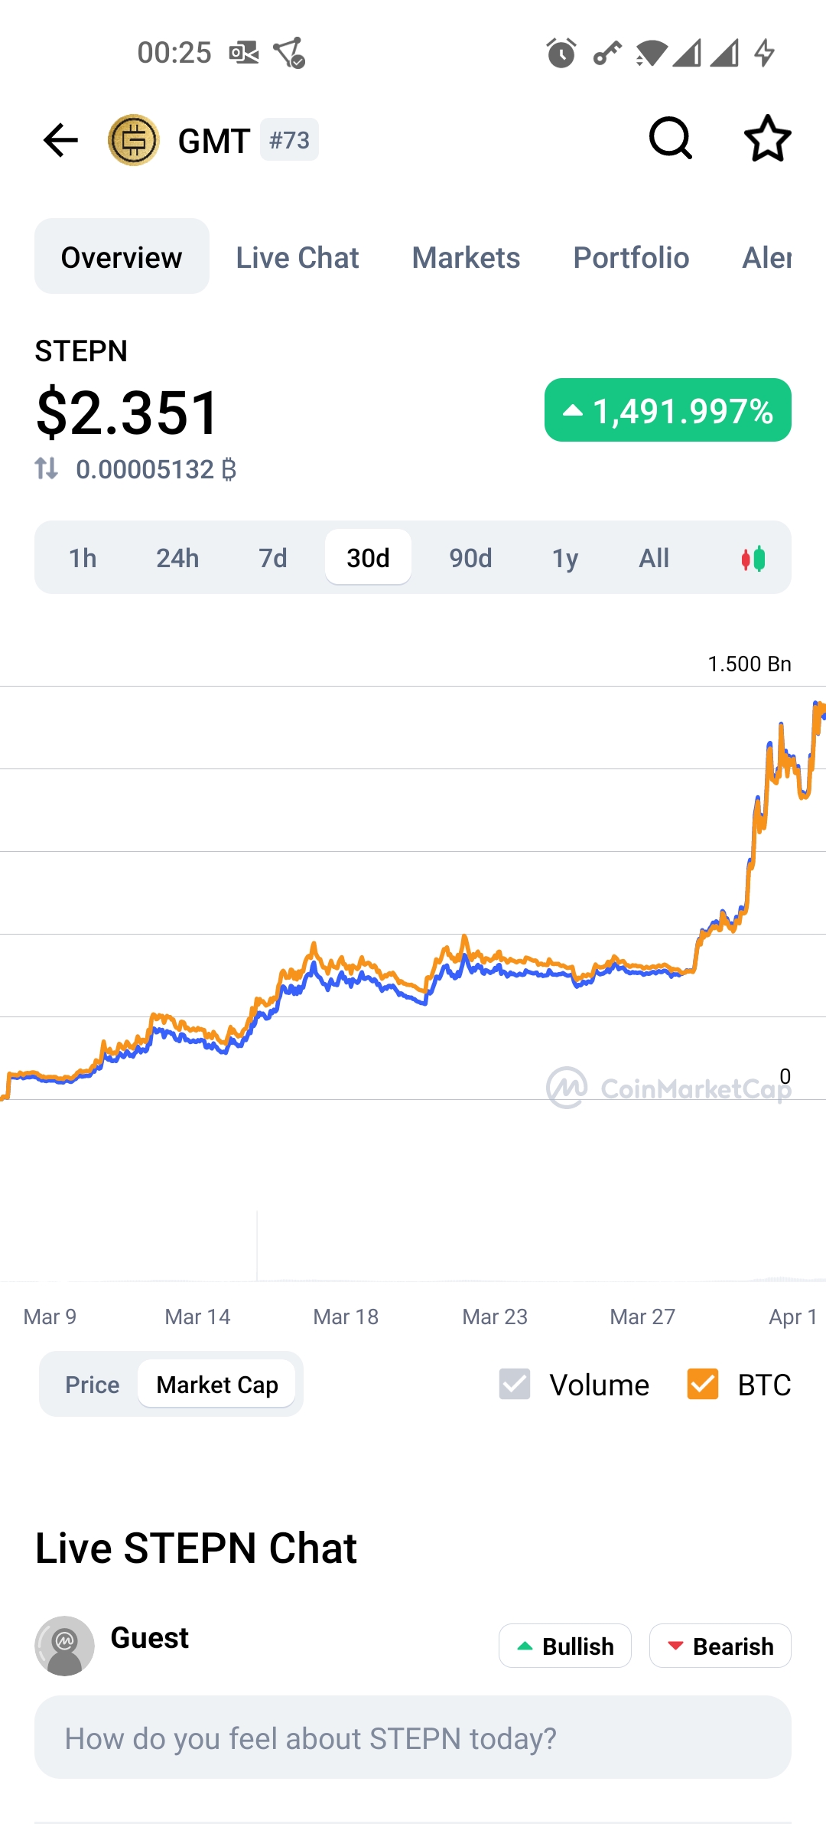Tap the GMT coin logo
The width and height of the screenshot is (826, 1837).
[x=134, y=140]
